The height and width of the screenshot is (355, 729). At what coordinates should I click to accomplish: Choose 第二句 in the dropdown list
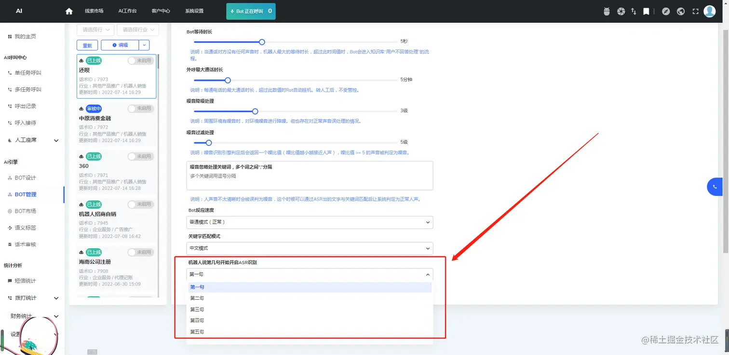pyautogui.click(x=310, y=298)
